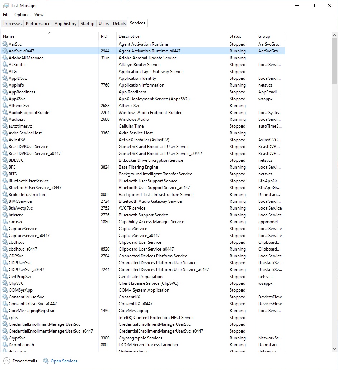Click PID 7244 for CDPUserSvc_a0447
The height and width of the screenshot is (370, 338).
(105, 270)
